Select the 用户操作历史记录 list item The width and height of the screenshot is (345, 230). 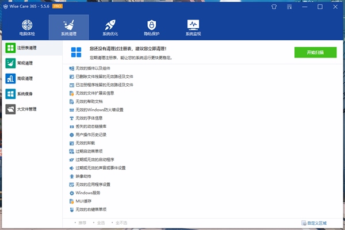coord(91,135)
